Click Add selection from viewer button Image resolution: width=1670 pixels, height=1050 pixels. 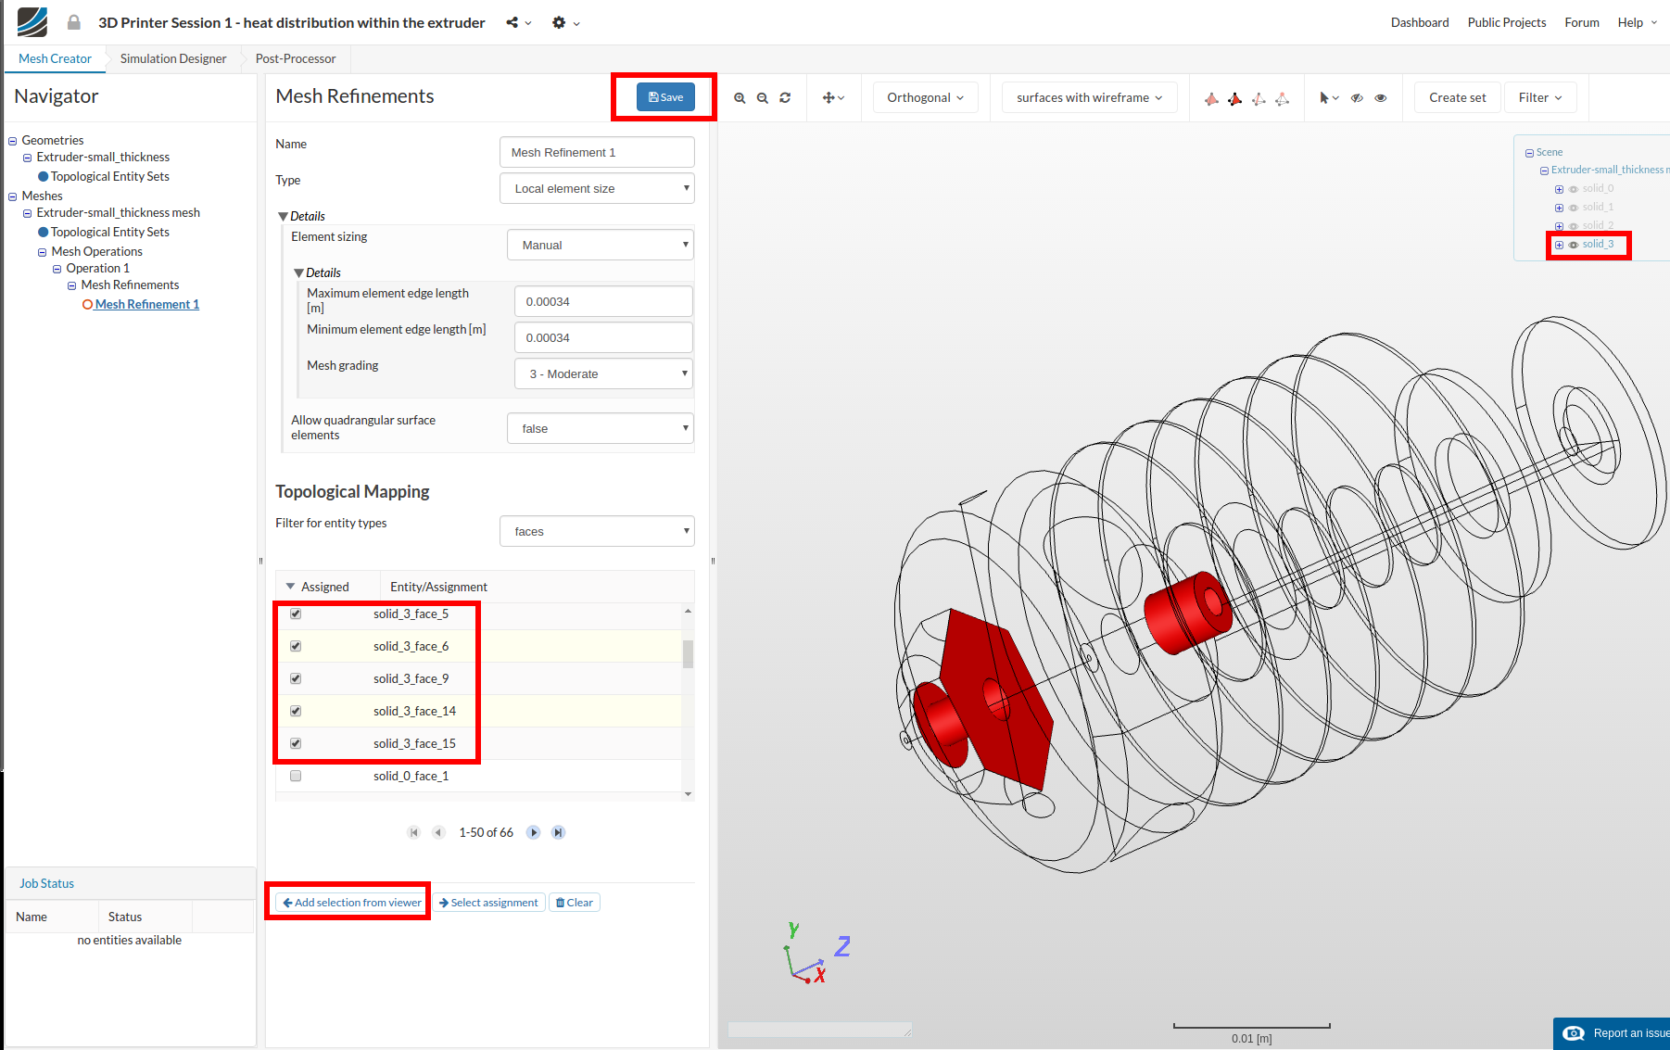[x=351, y=903]
